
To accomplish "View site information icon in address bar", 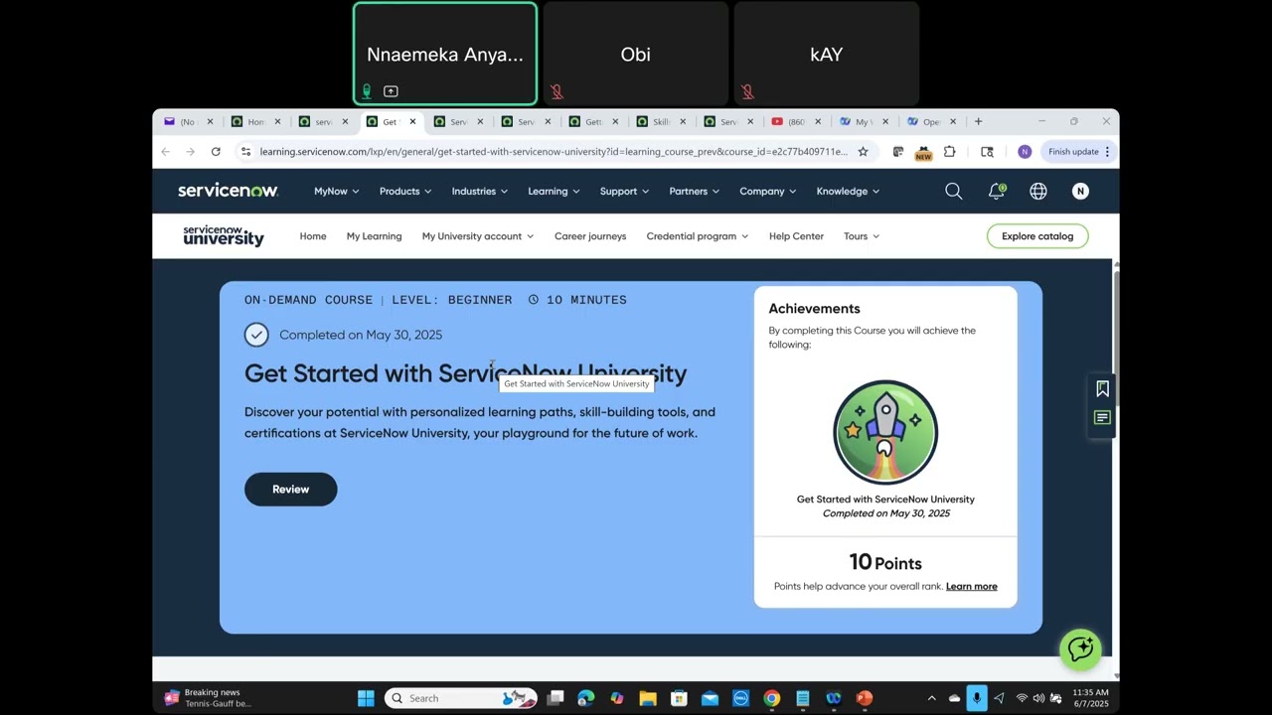I will (245, 152).
